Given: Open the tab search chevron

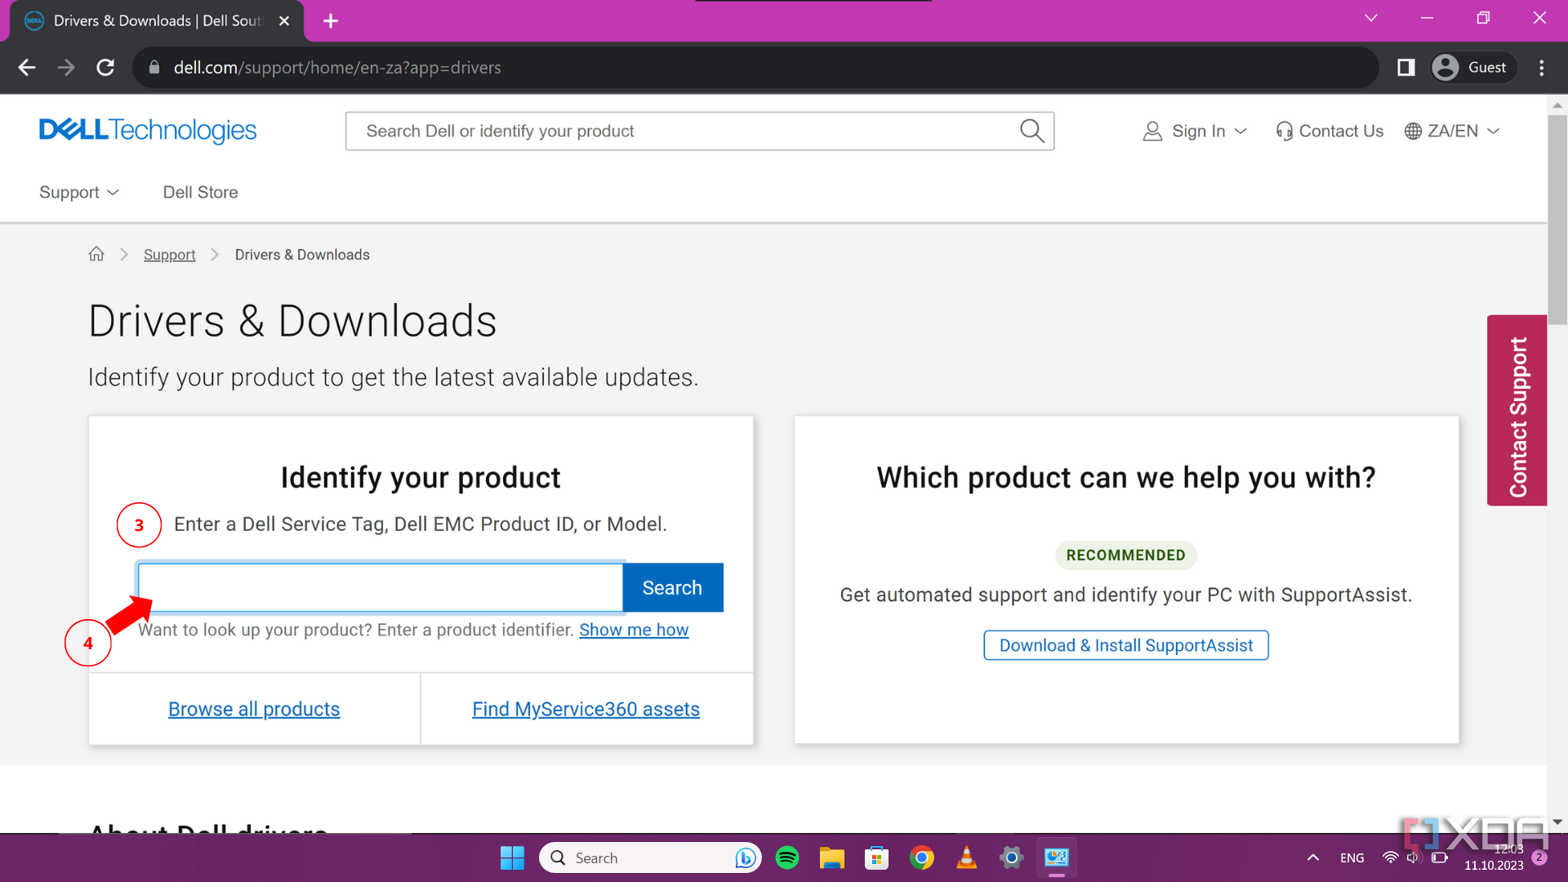Looking at the screenshot, I should pos(1371,18).
